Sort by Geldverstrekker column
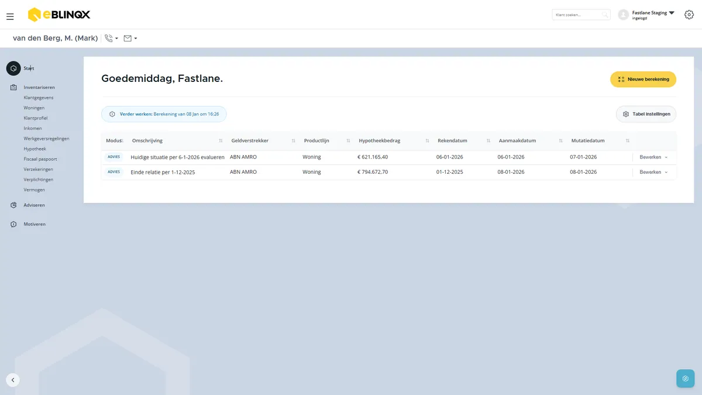702x395 pixels. pyautogui.click(x=293, y=141)
